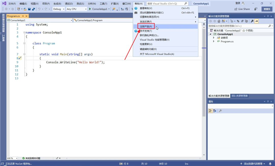Click the New Project toolbar icon
Image resolution: width=275 pixels, height=166 pixels.
coord(19,9)
